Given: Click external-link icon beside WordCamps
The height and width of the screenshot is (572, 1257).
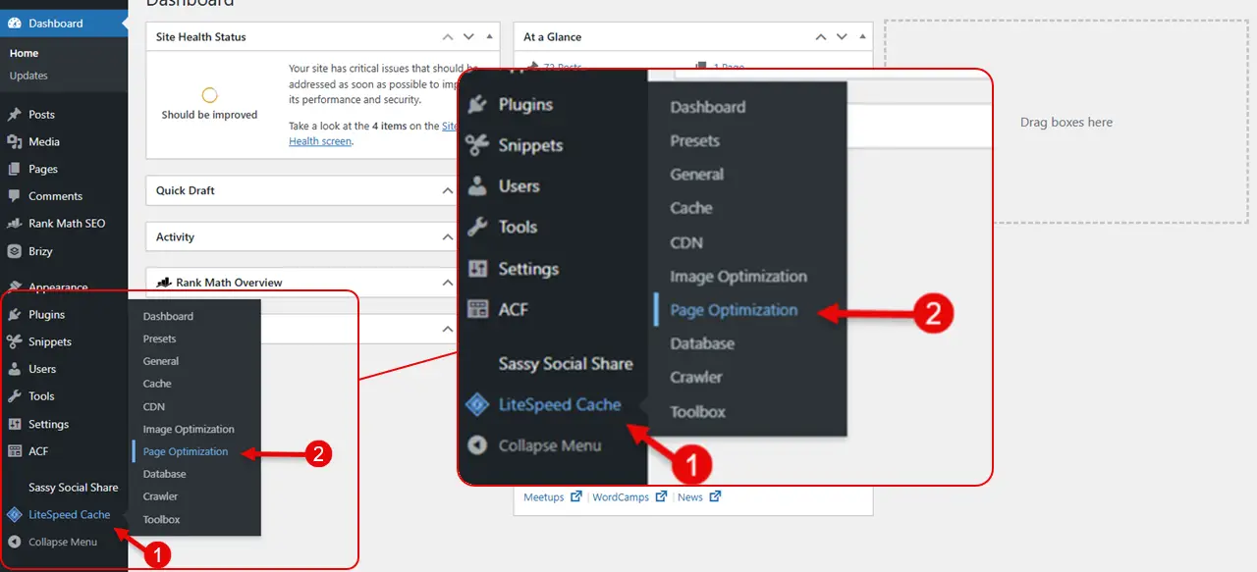Looking at the screenshot, I should (660, 497).
